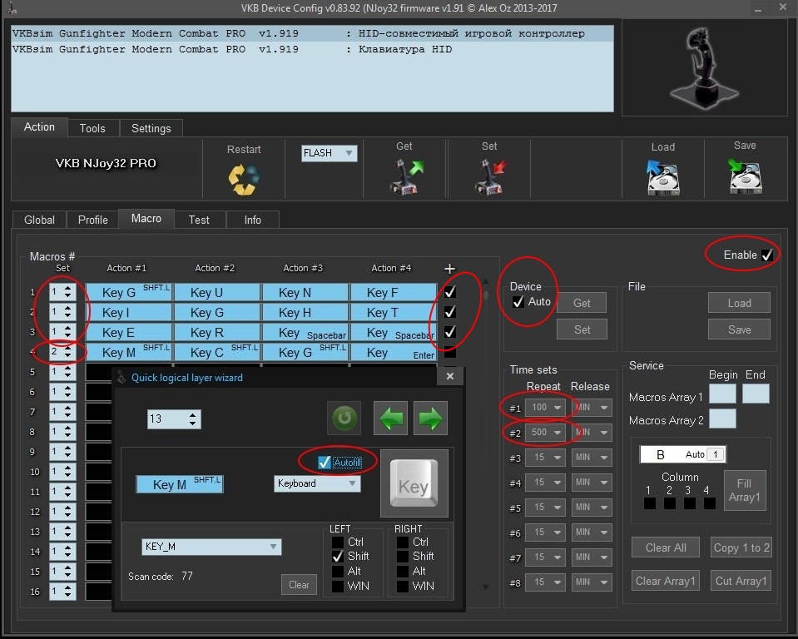This screenshot has width=798, height=639.
Task: Enable RIGHT WIN modifier checkbox
Action: pyautogui.click(x=403, y=586)
